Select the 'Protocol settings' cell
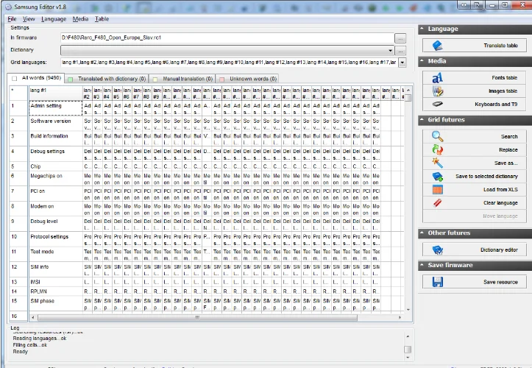 tap(56, 239)
